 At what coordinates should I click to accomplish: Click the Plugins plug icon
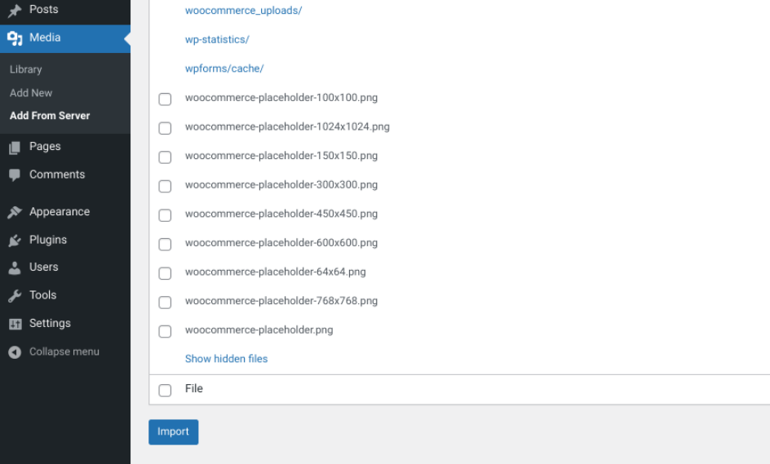15,241
